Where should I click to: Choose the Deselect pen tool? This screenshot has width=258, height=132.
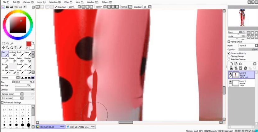28,60
